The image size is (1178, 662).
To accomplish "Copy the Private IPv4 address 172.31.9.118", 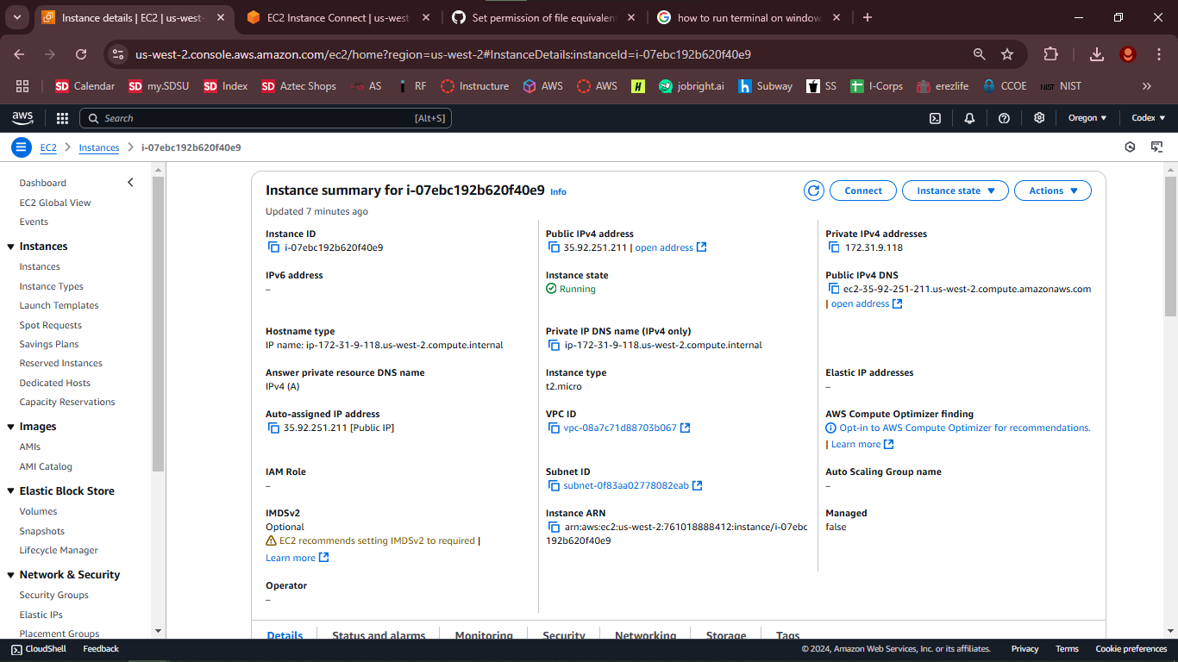I will (834, 247).
